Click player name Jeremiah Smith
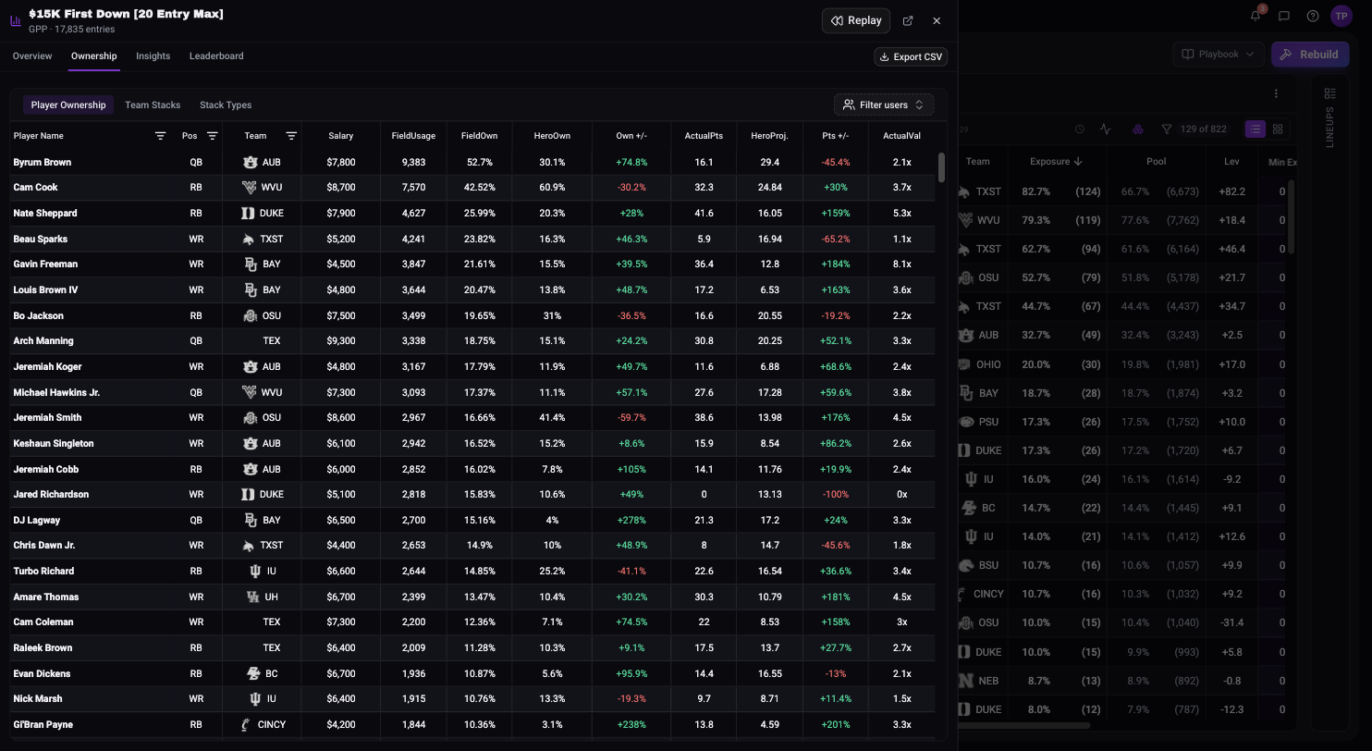This screenshot has width=1372, height=751. (x=47, y=418)
